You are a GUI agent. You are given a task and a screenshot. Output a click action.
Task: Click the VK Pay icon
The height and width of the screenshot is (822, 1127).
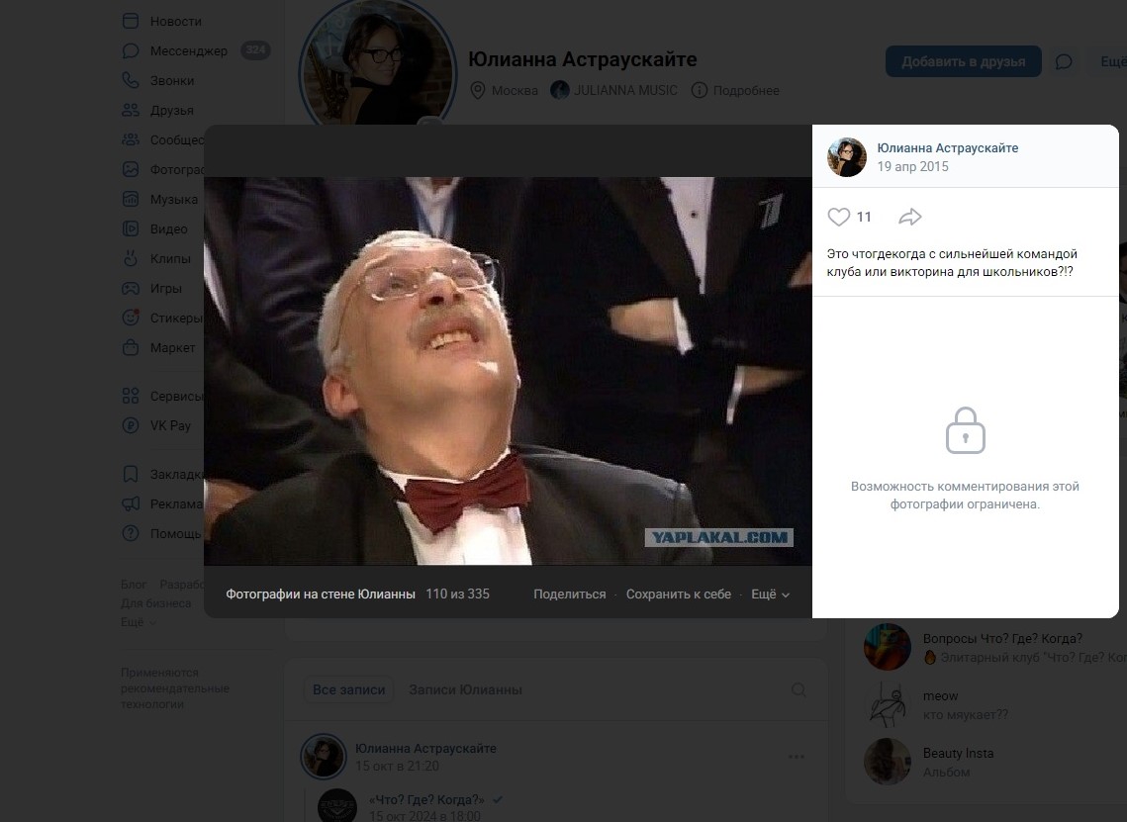click(x=131, y=425)
